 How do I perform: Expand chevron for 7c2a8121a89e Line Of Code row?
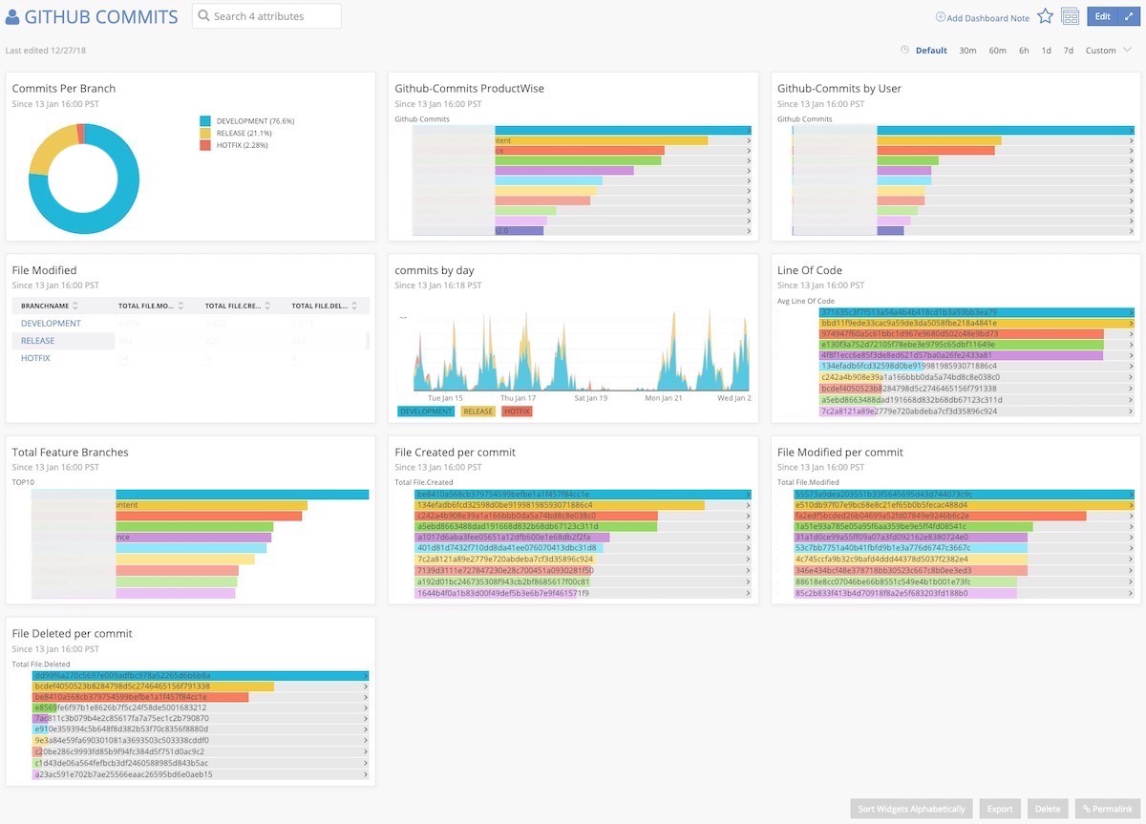click(1131, 412)
